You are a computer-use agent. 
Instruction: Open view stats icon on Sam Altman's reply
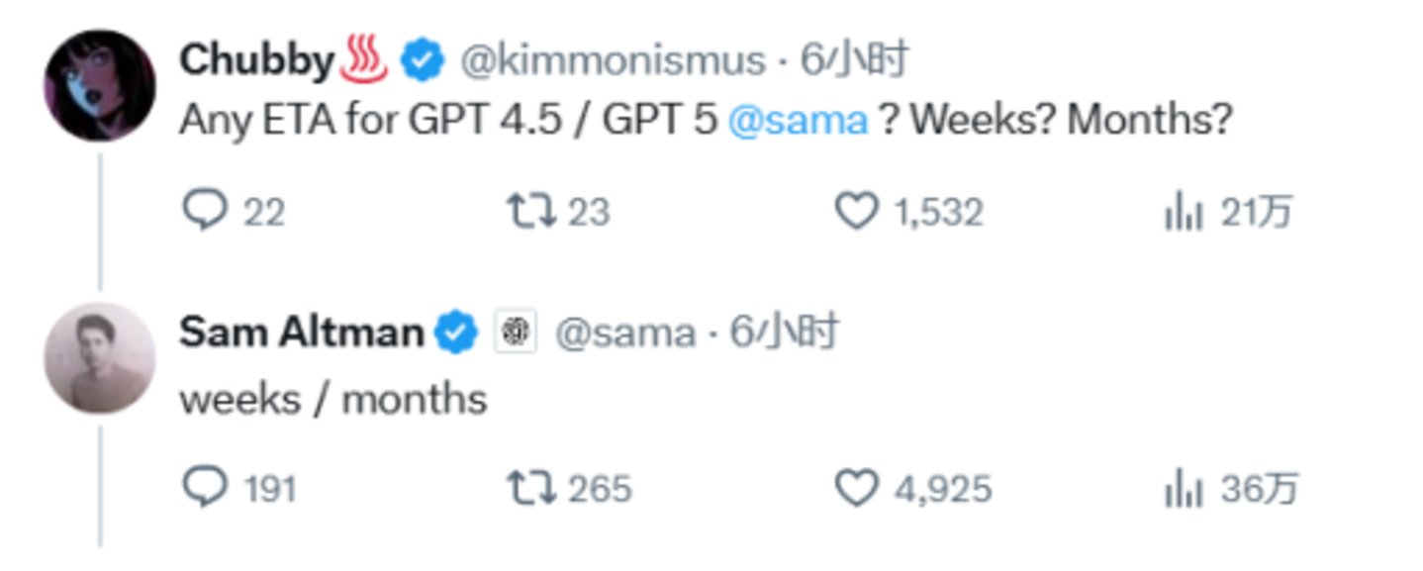pyautogui.click(x=1184, y=490)
